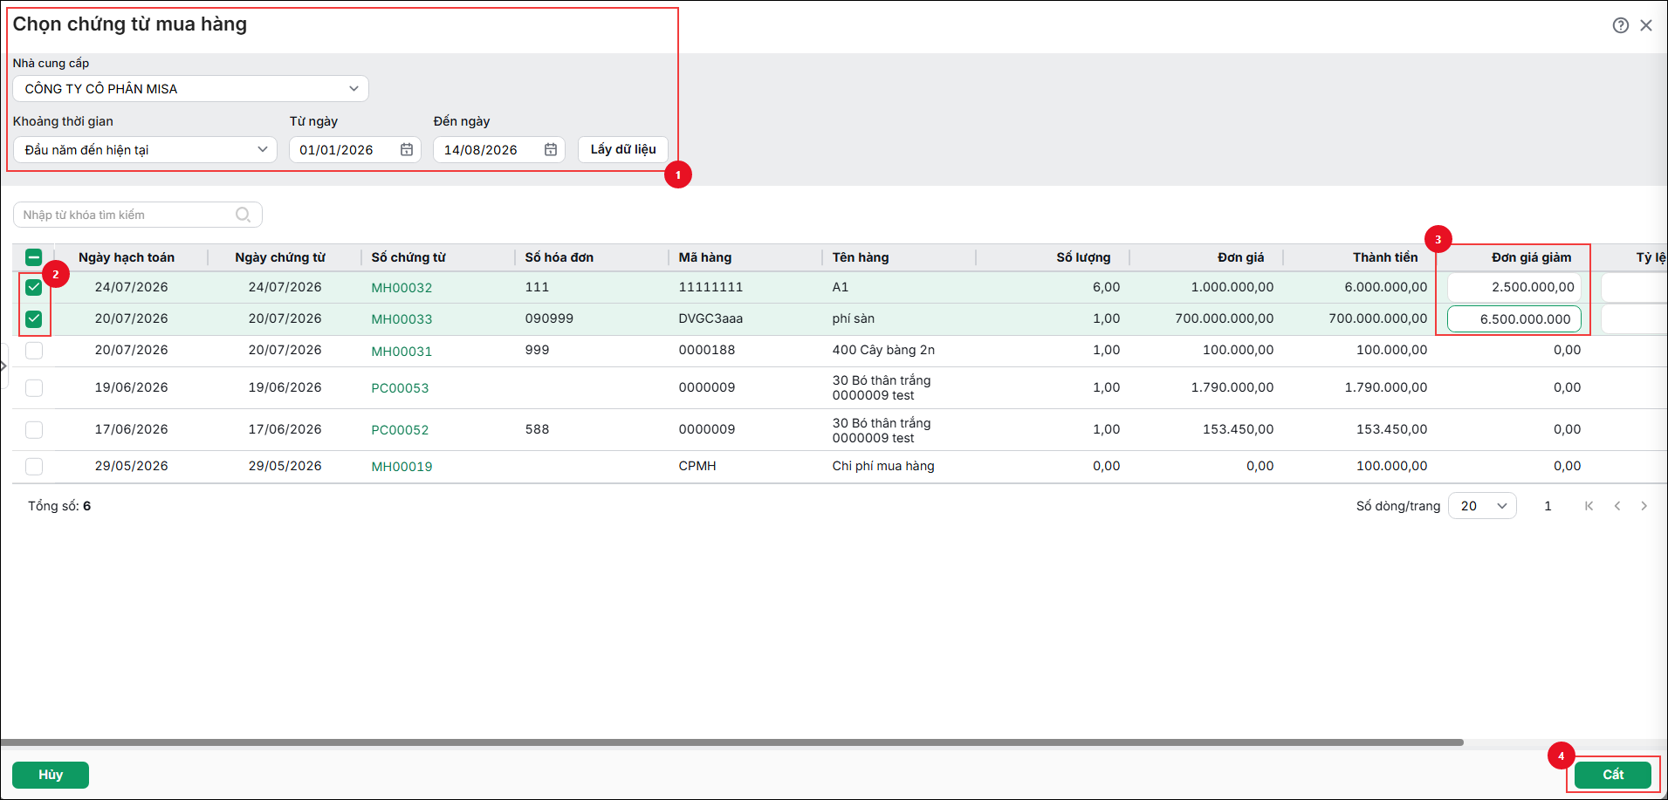Toggle the select-all header checkbox
The width and height of the screenshot is (1668, 800).
coord(34,257)
